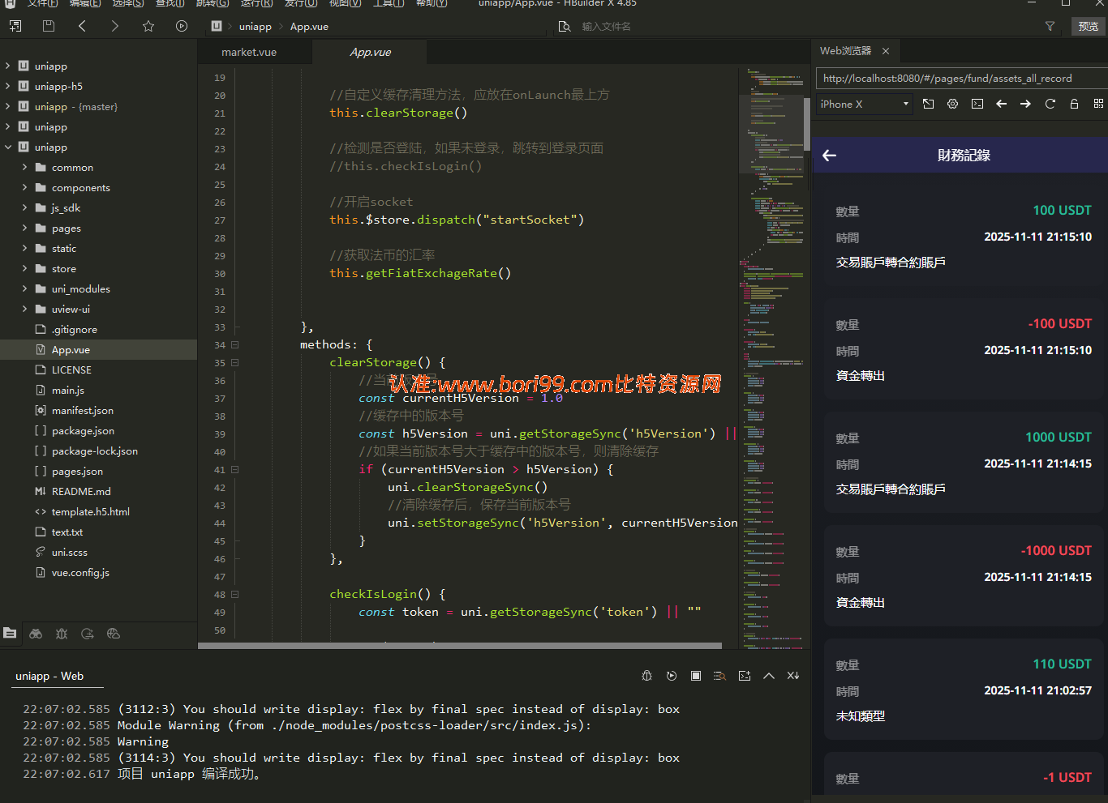Go forward in the built-in Web browser
The width and height of the screenshot is (1108, 803).
(1026, 104)
